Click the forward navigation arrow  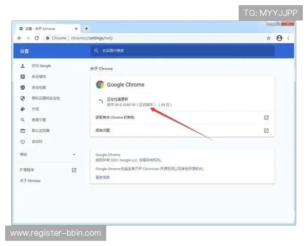28,38
